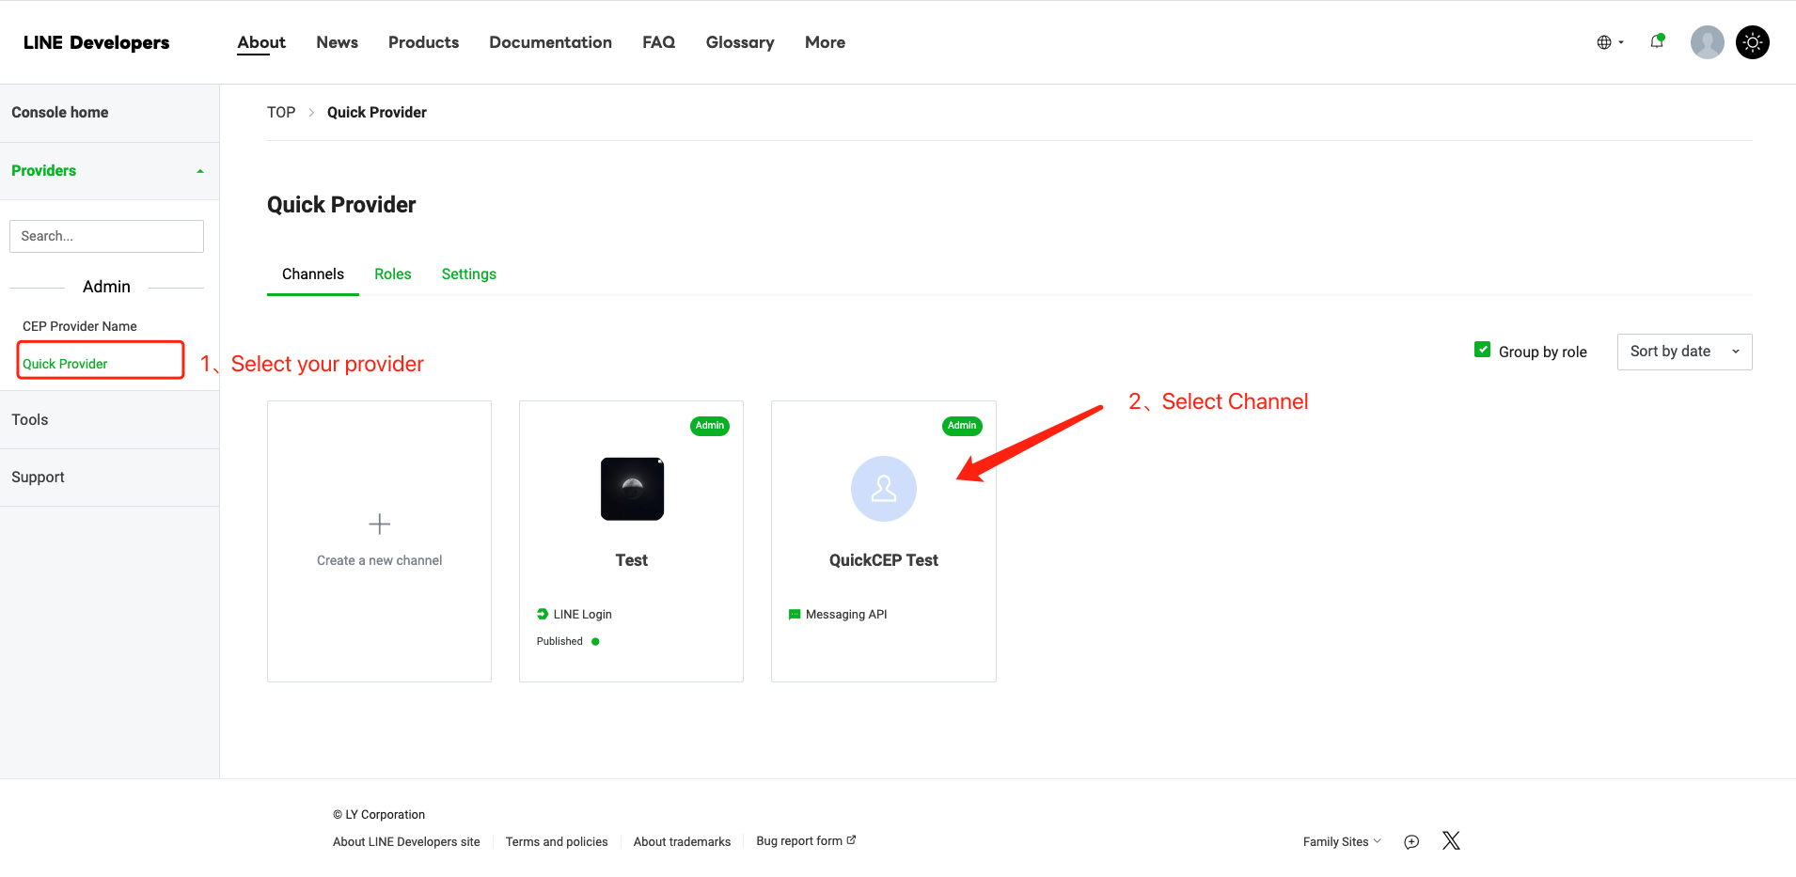The height and width of the screenshot is (877, 1796).
Task: Click the Published status text
Action: click(559, 642)
